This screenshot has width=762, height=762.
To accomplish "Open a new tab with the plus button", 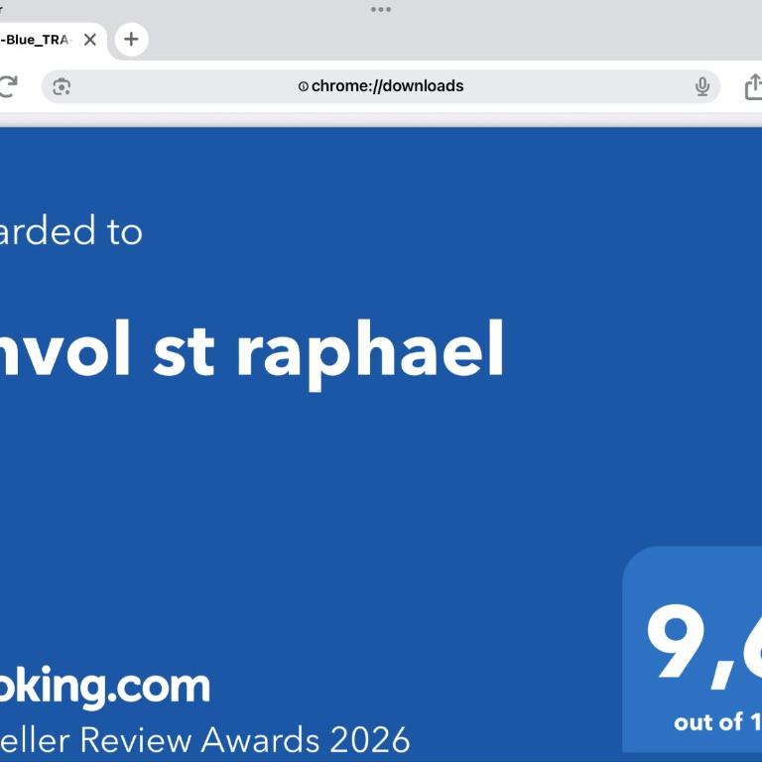I will pyautogui.click(x=131, y=40).
